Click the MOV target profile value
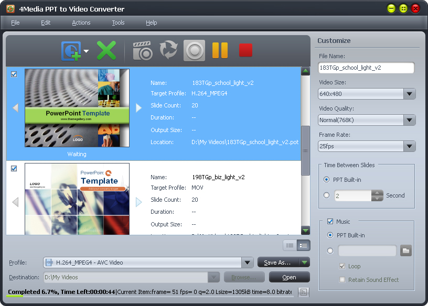Screen dimensions: 428x306 click(197, 188)
